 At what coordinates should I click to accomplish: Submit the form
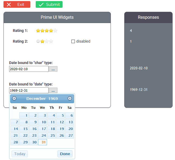[49, 5]
